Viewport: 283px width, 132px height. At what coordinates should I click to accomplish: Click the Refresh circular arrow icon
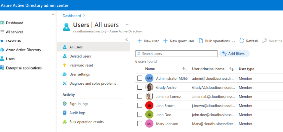click(242, 41)
